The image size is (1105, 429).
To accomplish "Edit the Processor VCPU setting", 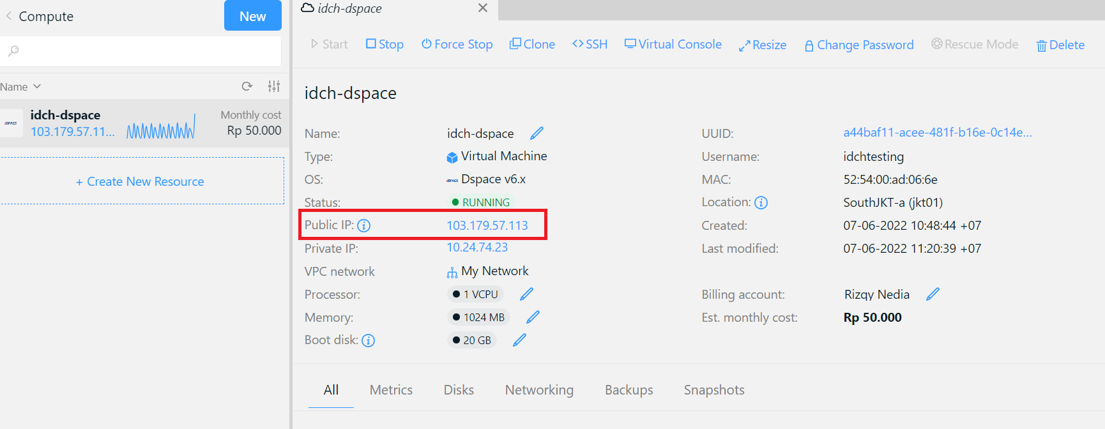I will coord(526,294).
